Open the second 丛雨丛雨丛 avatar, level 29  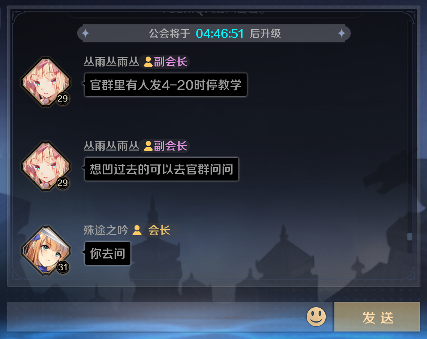tap(46, 166)
